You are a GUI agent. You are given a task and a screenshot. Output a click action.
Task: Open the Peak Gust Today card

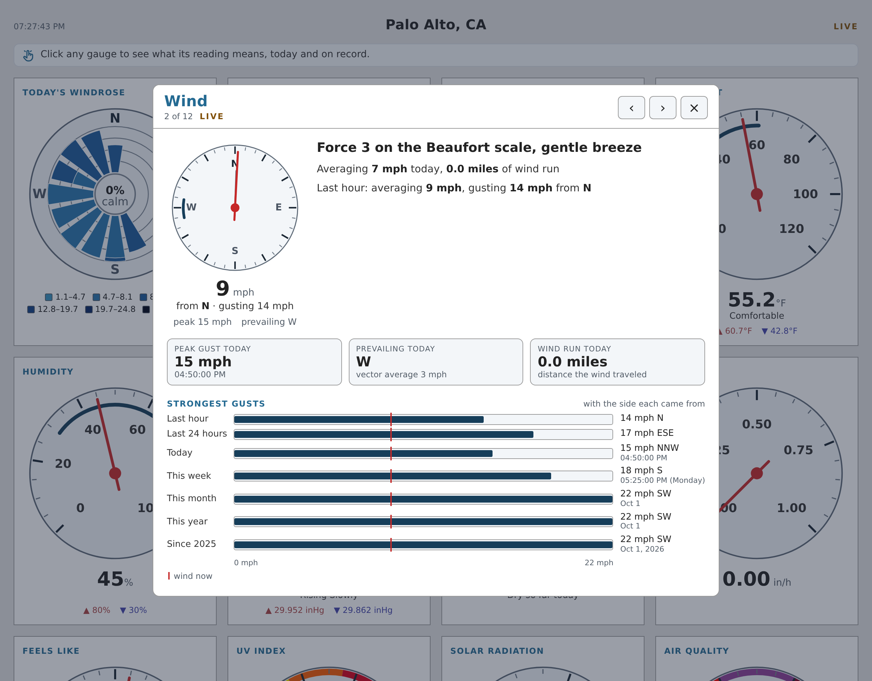click(x=254, y=362)
